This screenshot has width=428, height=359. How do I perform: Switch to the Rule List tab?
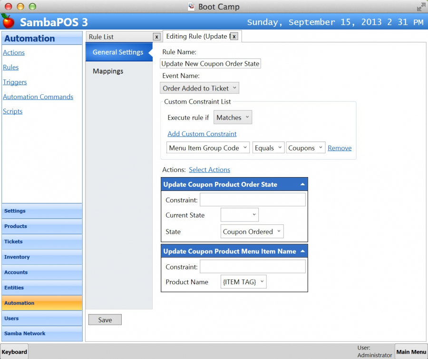[119, 37]
